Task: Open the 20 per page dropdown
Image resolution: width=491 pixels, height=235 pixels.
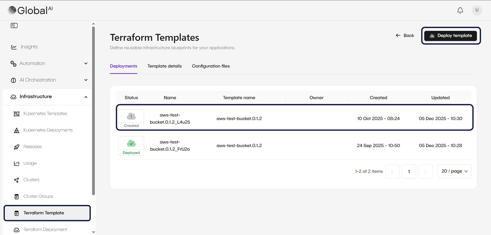Action: [454, 171]
